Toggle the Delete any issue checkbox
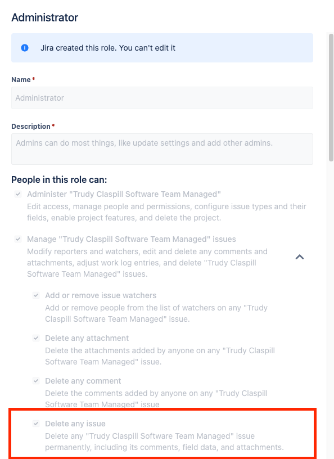334x459 pixels. (x=36, y=424)
